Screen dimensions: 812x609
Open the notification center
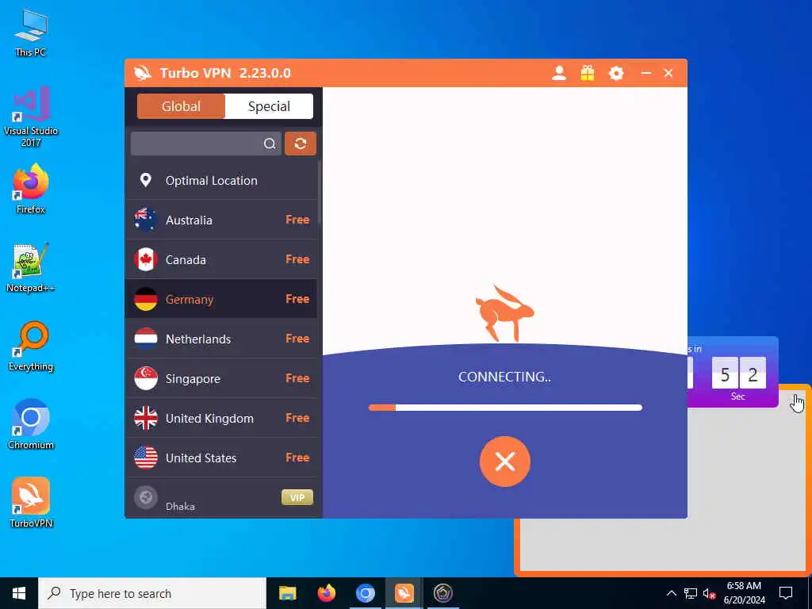pyautogui.click(x=786, y=593)
